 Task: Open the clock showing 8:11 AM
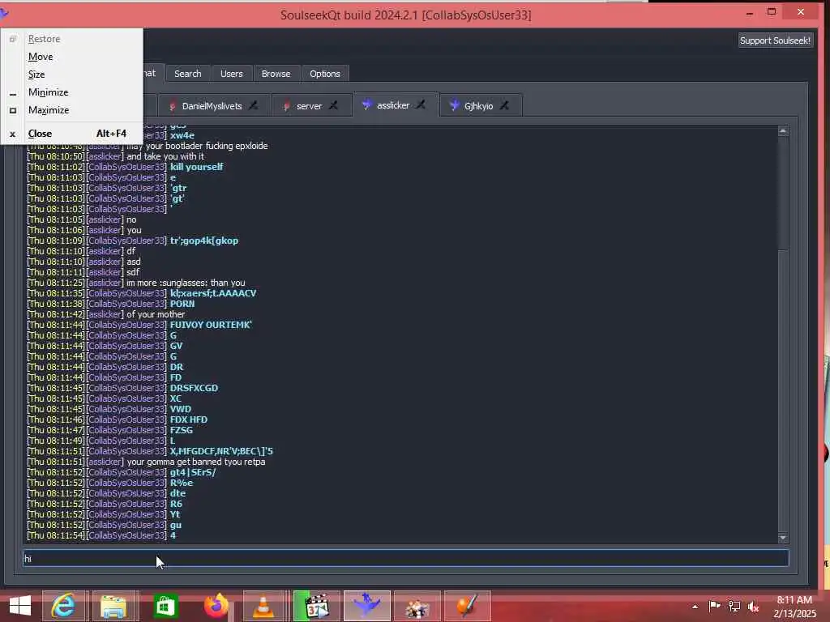(x=794, y=607)
